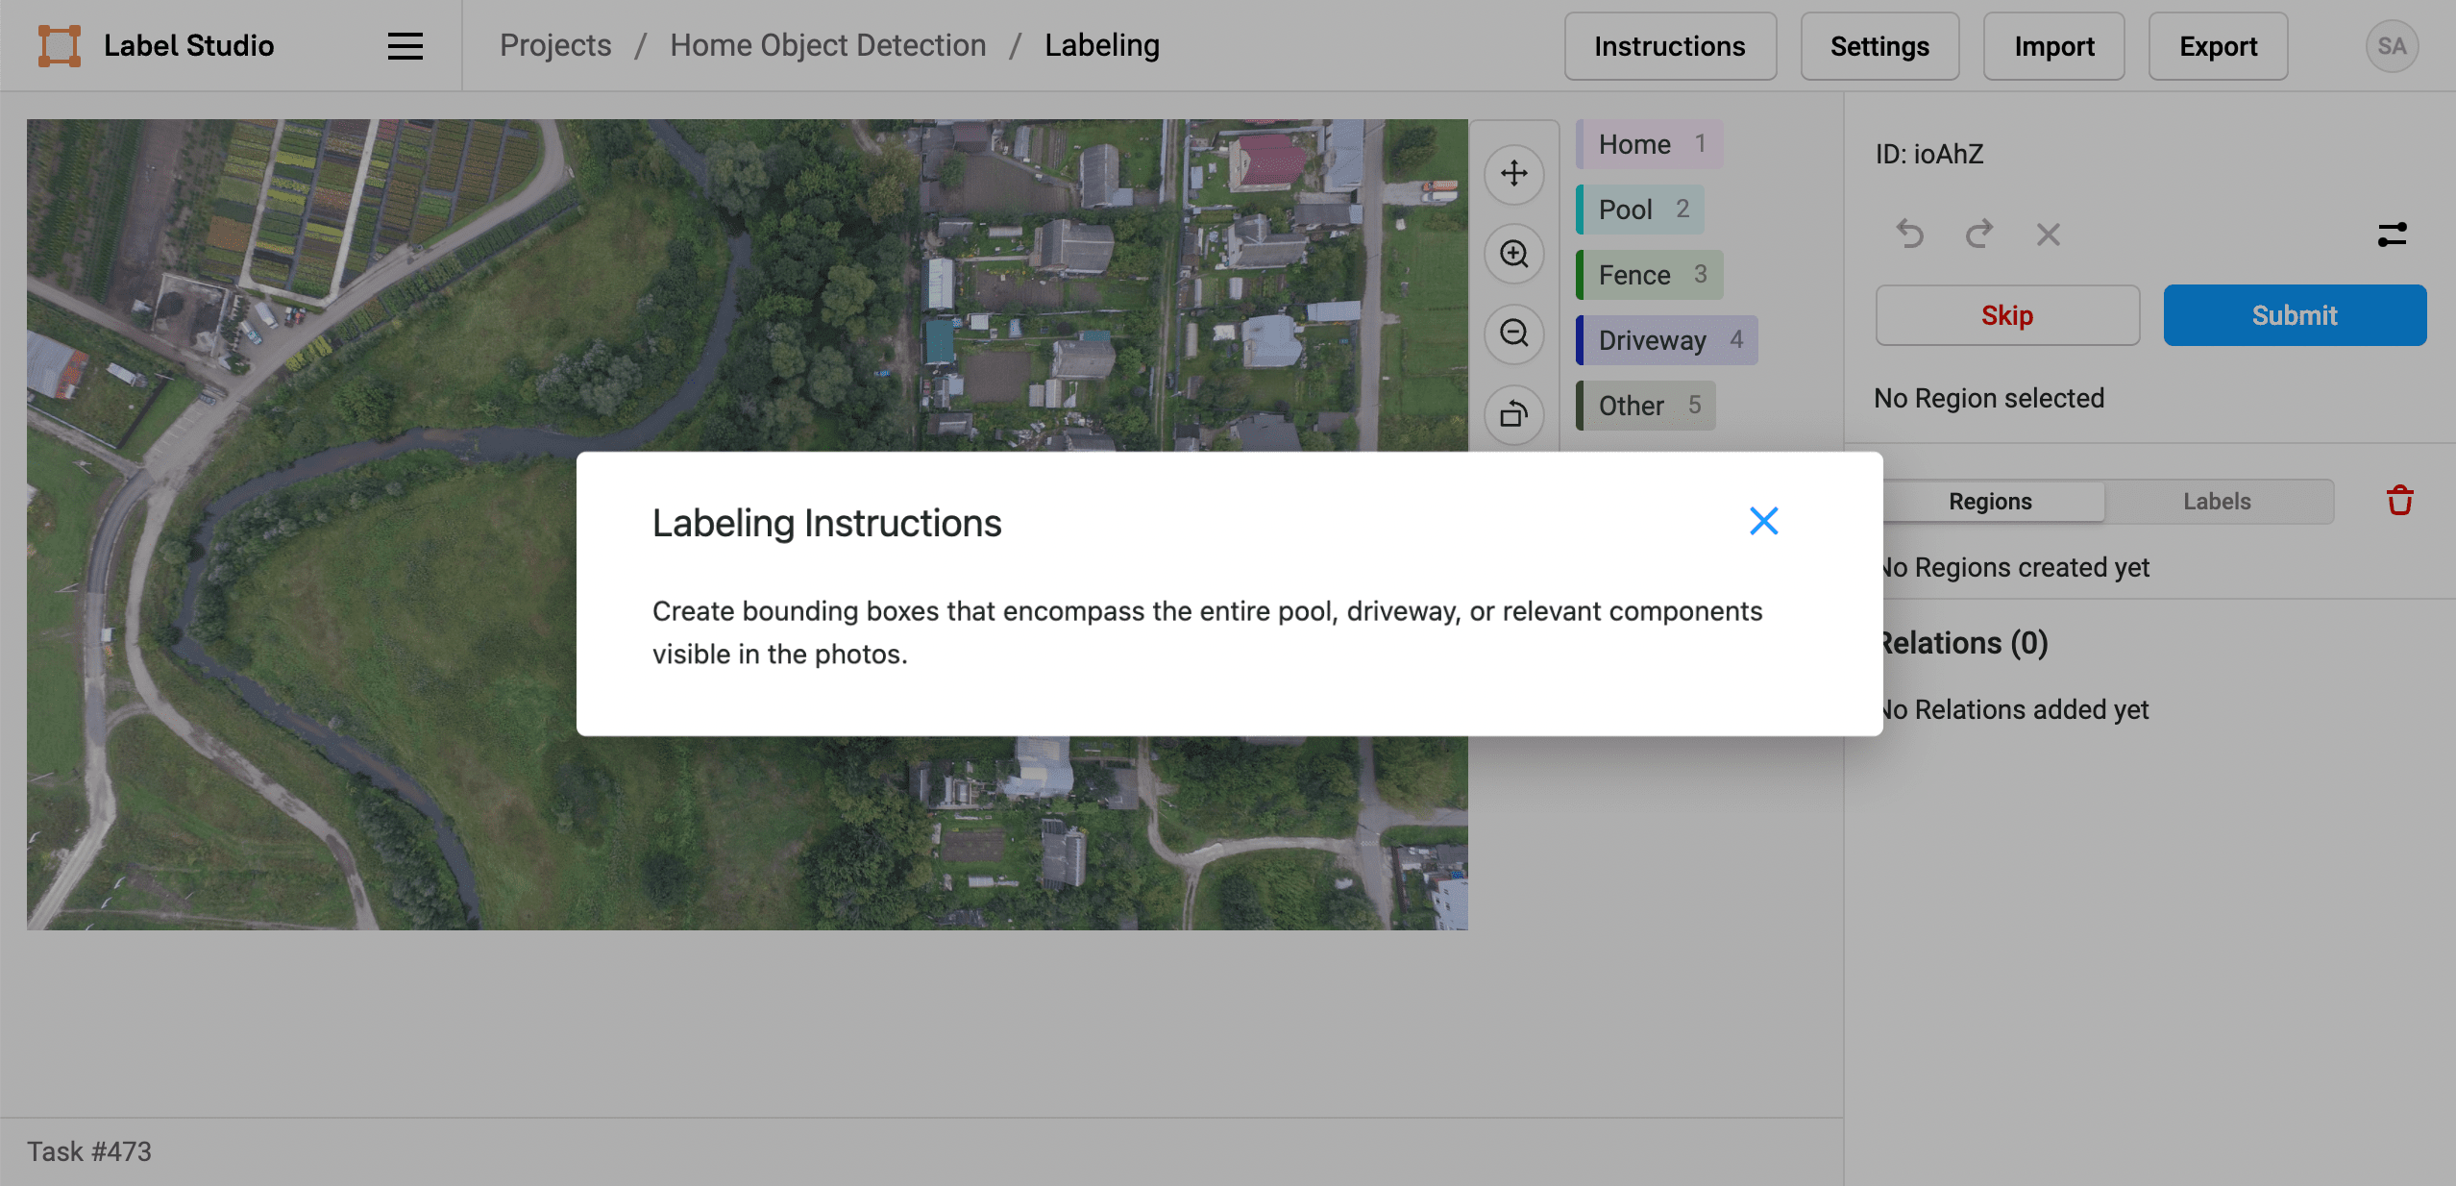Viewport: 2456px width, 1186px height.
Task: Select the Zoom In tool
Action: point(1513,254)
